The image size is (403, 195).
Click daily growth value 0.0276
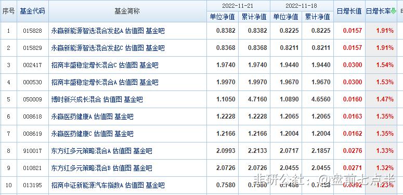(353, 151)
